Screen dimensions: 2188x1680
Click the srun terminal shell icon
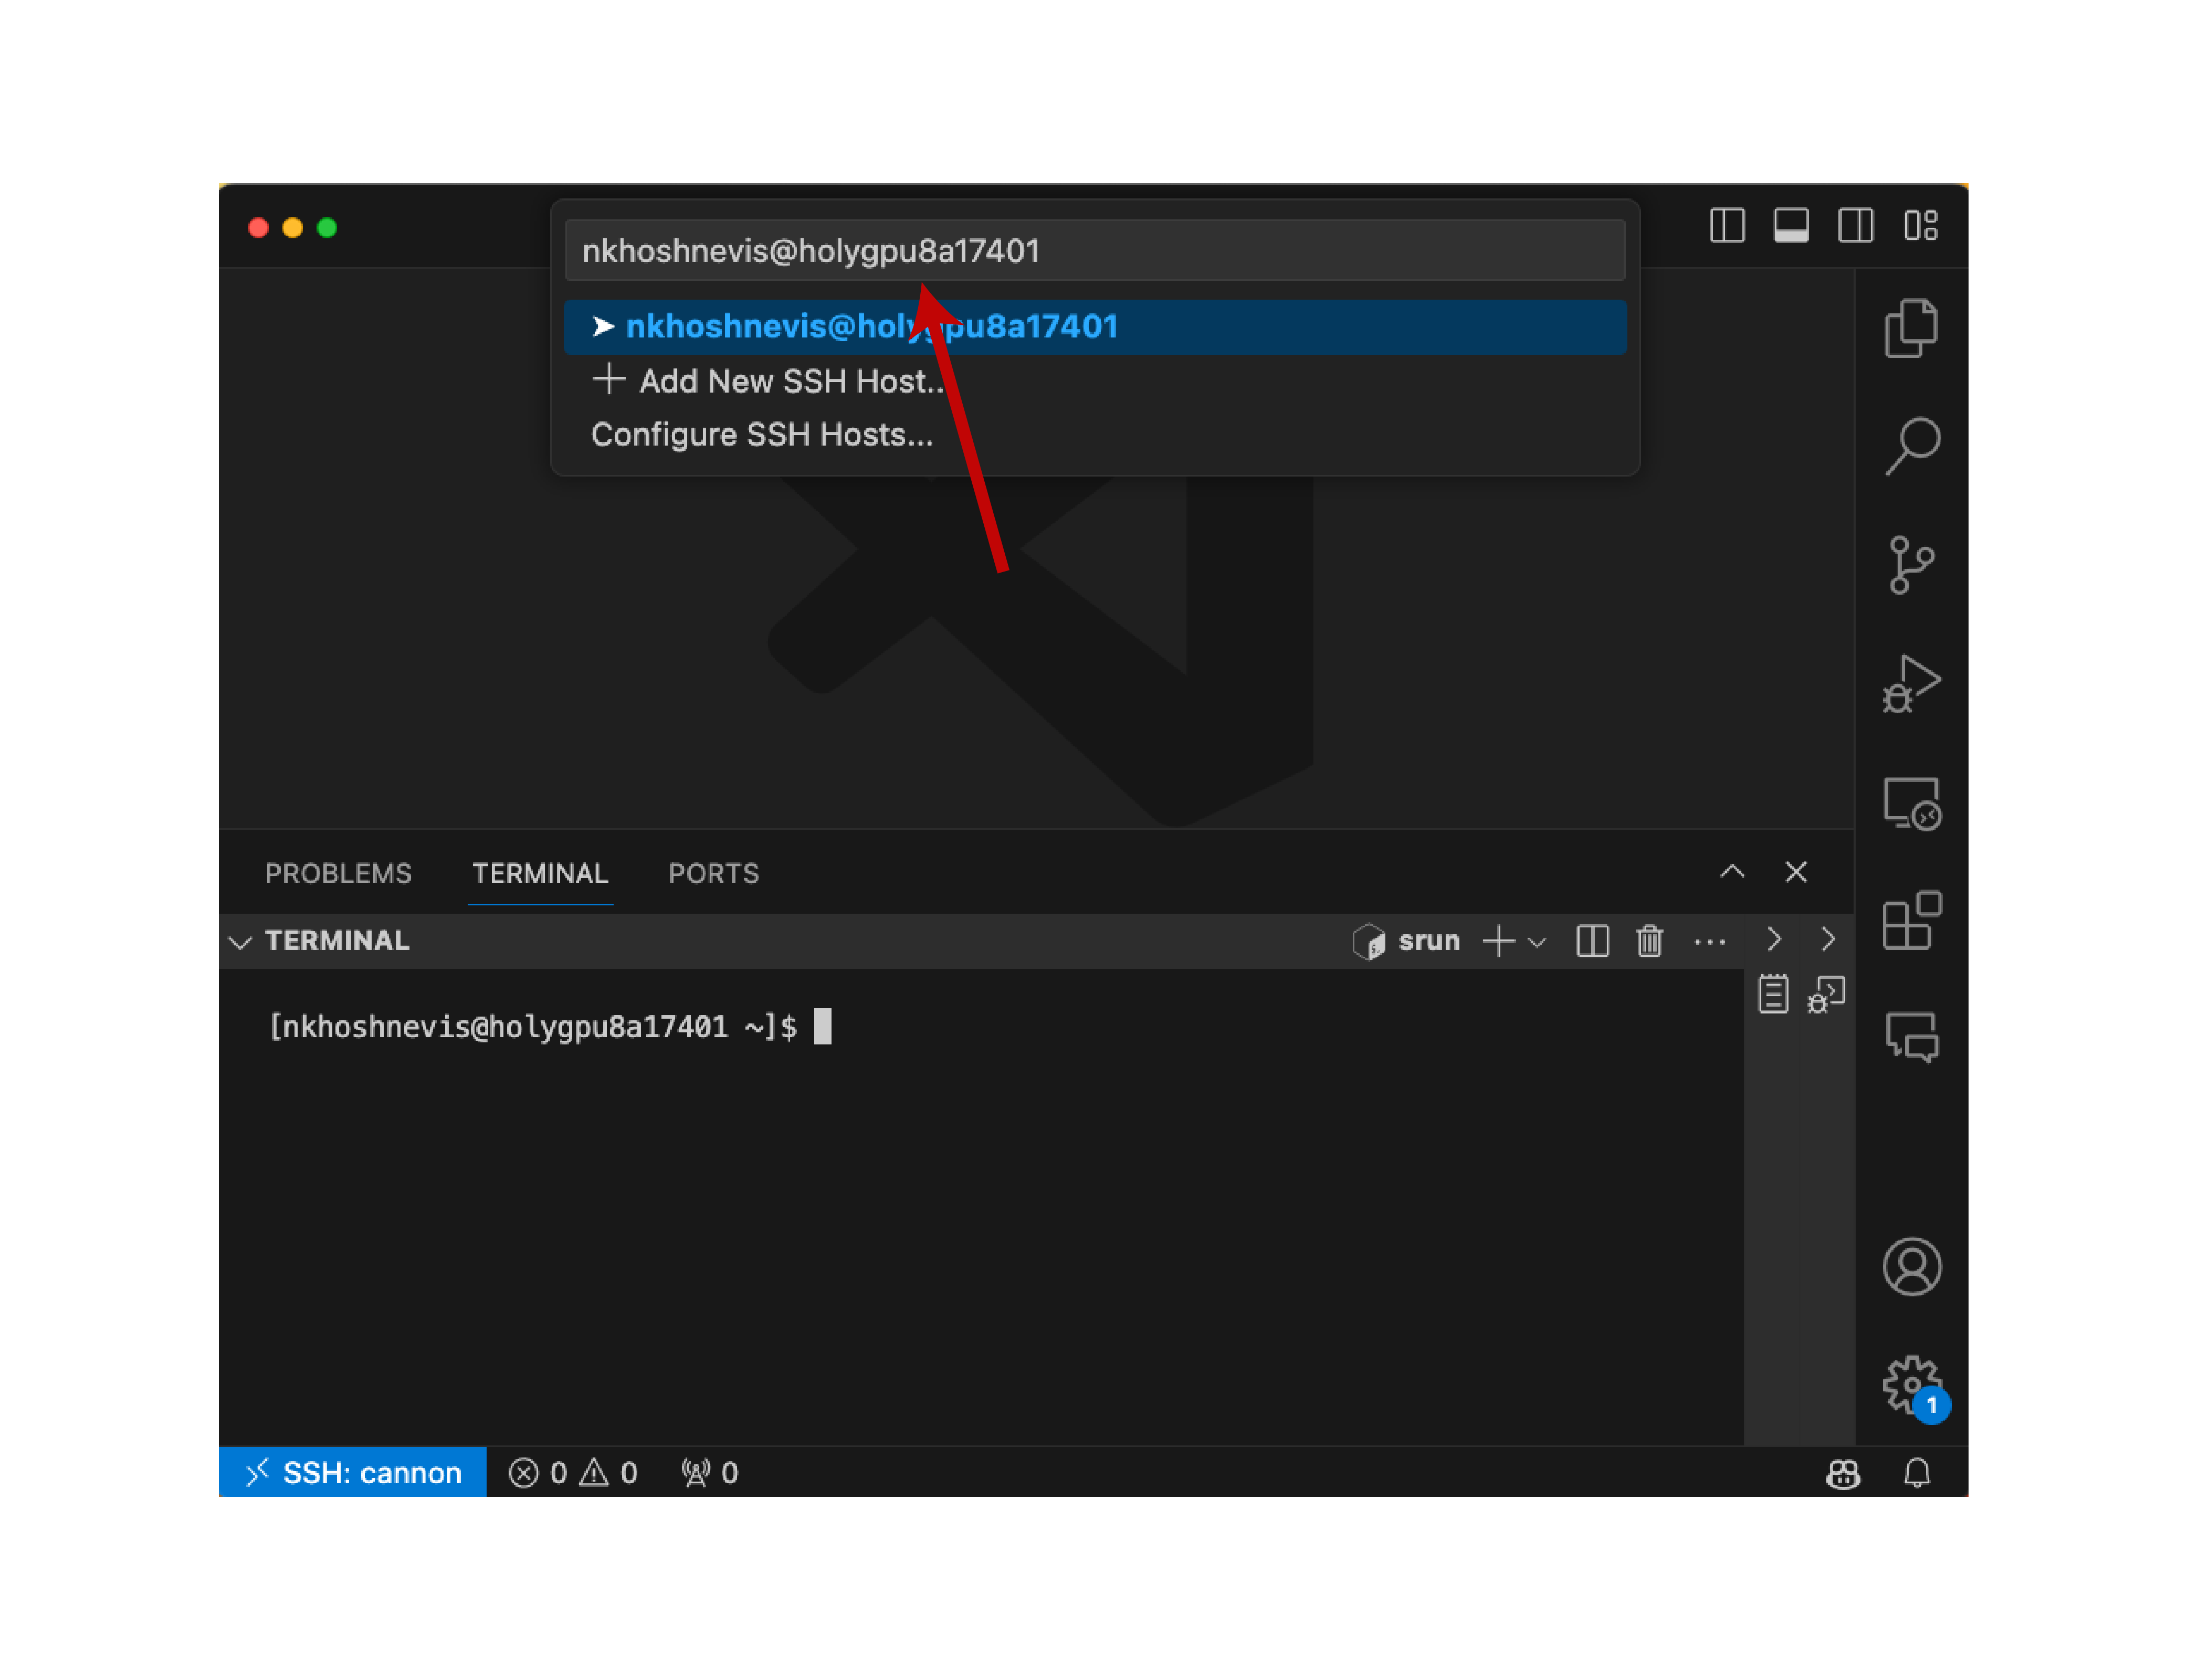[x=1368, y=941]
